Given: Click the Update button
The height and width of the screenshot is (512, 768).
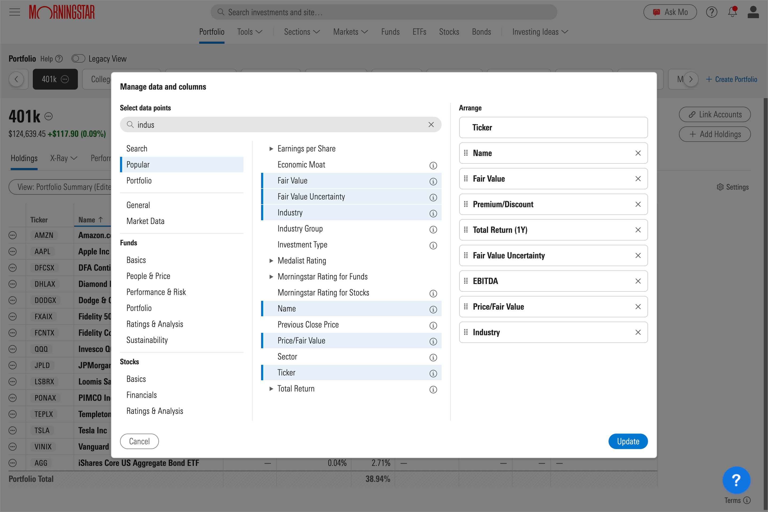Looking at the screenshot, I should click(628, 441).
